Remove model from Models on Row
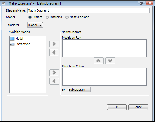The height and width of the screenshot is (122, 155). coord(54,52)
